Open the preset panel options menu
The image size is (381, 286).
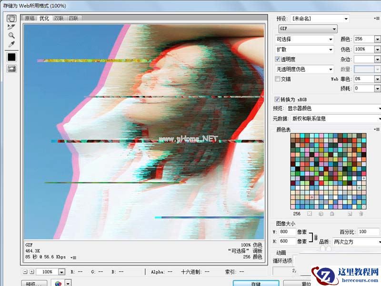coord(377,18)
